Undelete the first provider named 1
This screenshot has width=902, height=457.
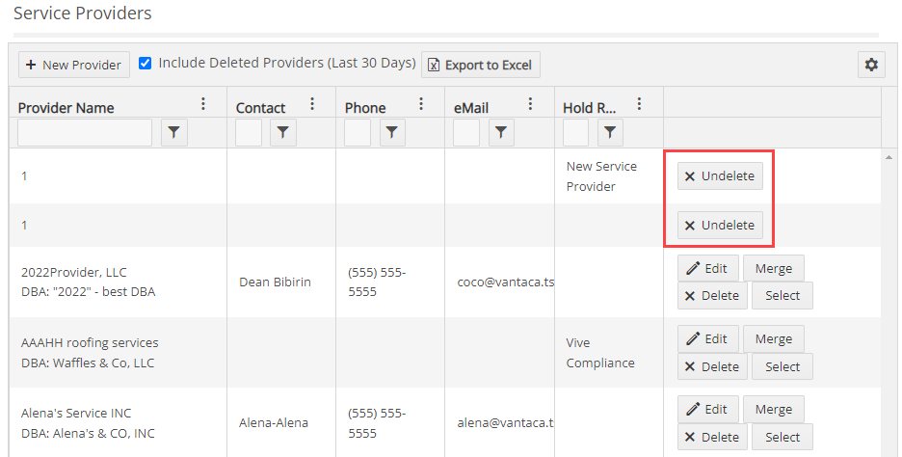click(720, 176)
